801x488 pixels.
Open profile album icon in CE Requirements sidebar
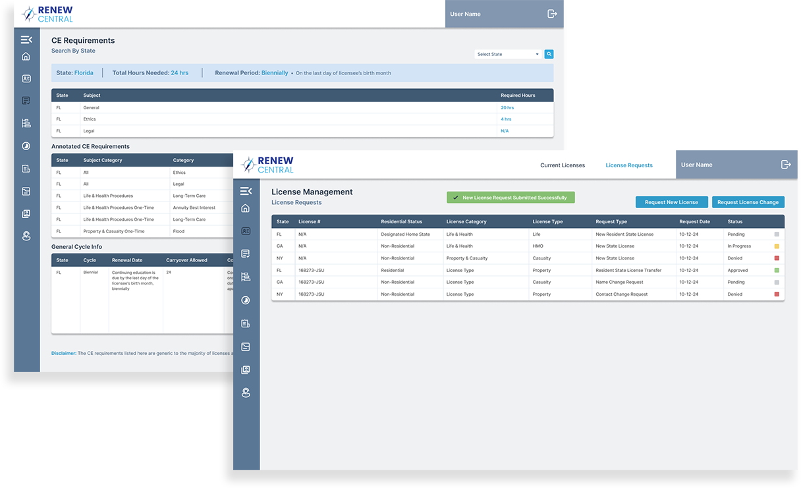click(x=26, y=214)
